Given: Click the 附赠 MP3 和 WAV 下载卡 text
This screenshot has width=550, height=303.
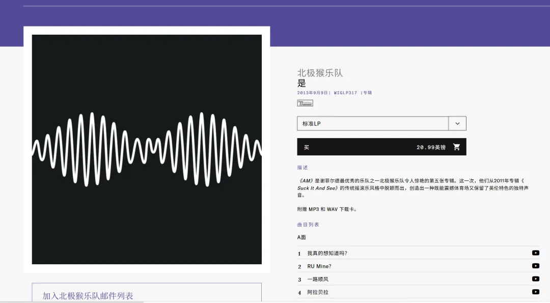Looking at the screenshot, I should click(x=327, y=209).
